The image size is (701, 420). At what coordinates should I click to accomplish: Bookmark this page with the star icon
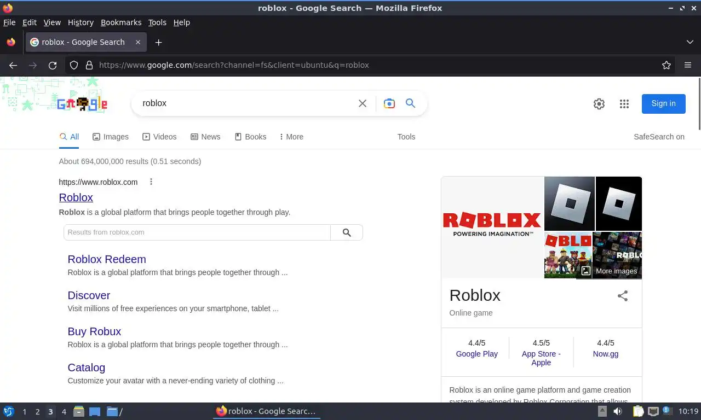pyautogui.click(x=666, y=65)
